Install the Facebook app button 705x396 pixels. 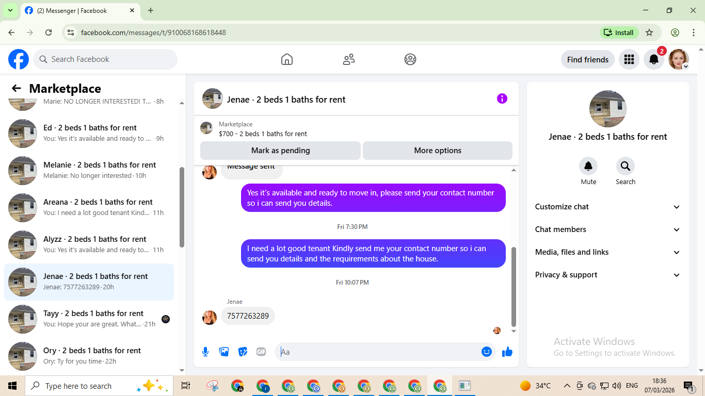(619, 32)
